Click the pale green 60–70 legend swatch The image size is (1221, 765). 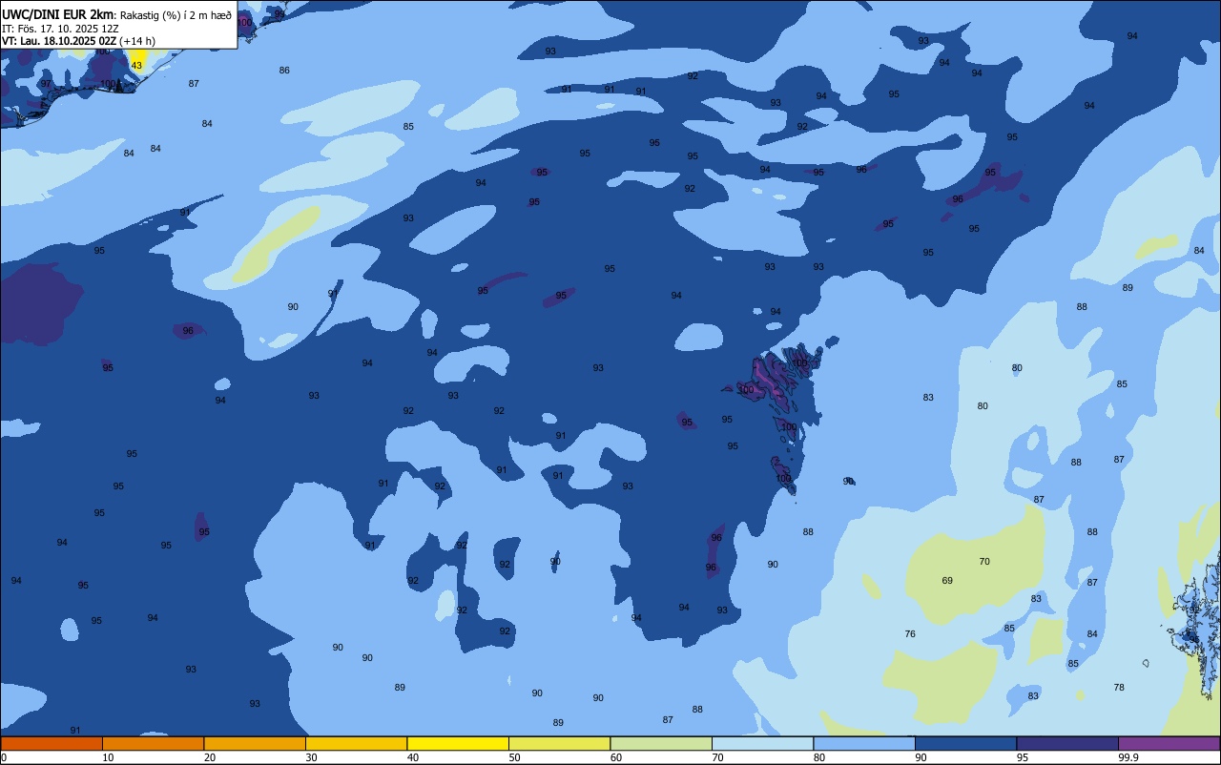click(661, 743)
